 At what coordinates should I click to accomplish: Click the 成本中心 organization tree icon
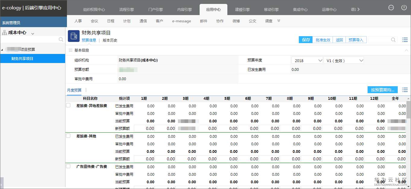click(4, 33)
